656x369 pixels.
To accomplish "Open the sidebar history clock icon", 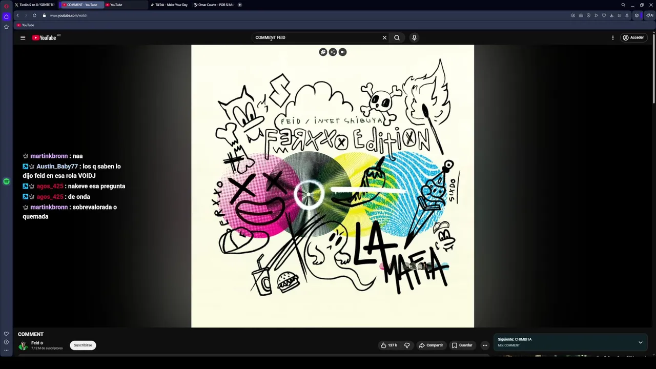I will [x=6, y=342].
